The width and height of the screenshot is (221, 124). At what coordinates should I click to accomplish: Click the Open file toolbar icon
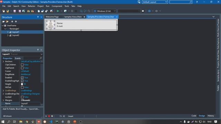pos(8,11)
